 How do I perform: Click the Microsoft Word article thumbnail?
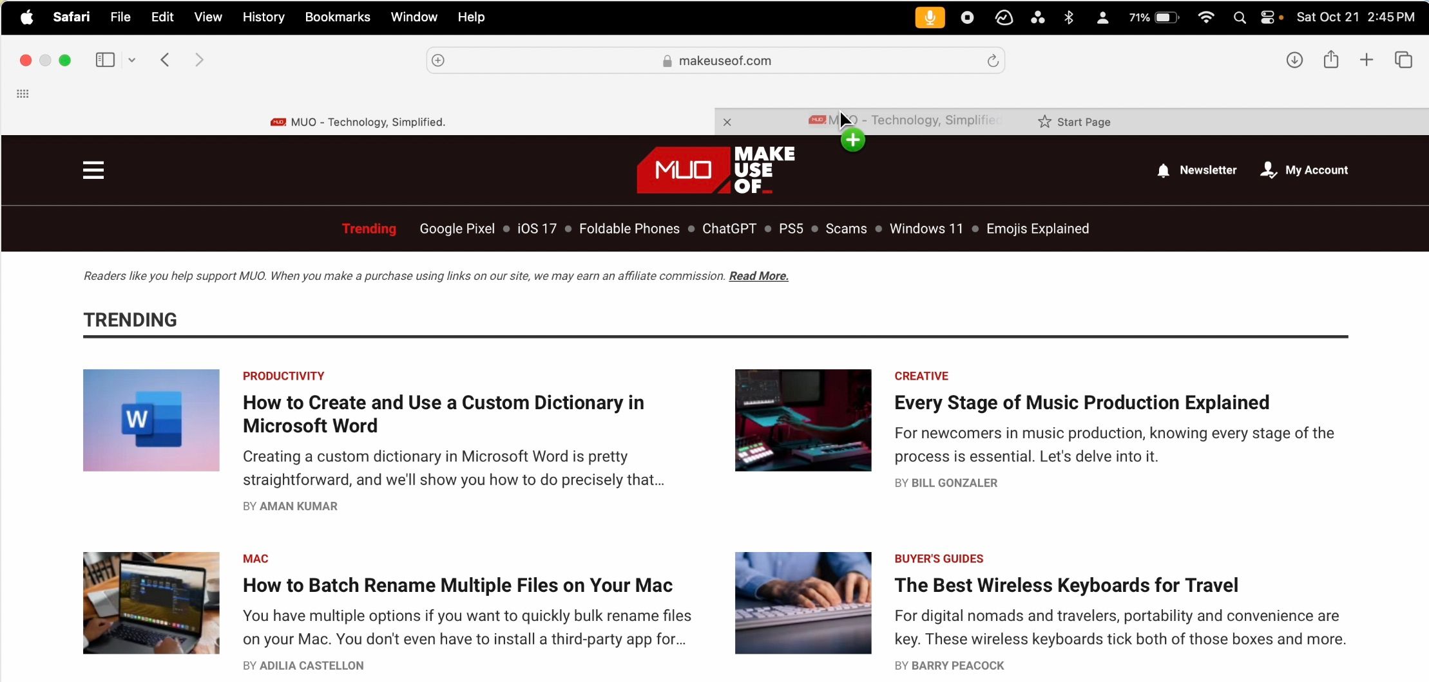(x=151, y=419)
